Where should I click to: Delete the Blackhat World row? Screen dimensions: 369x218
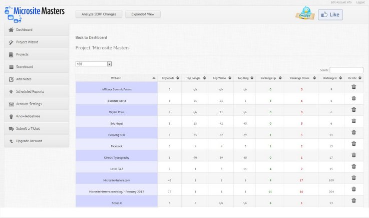353,98
